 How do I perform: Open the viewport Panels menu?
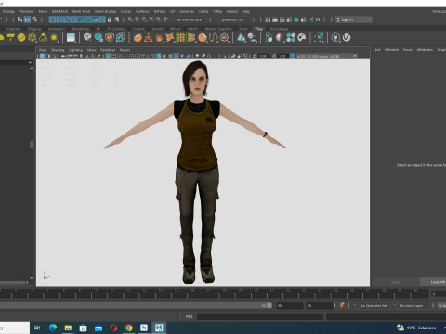125,50
